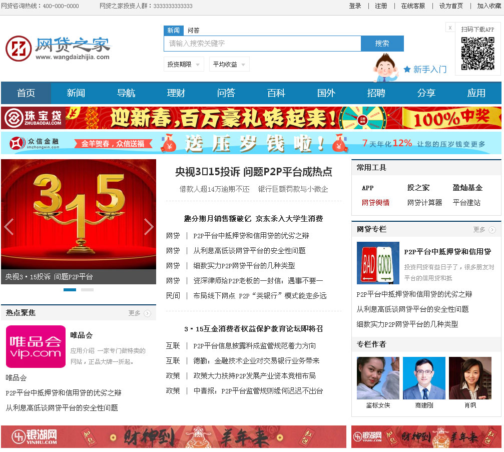Open 投之家 tool link
Viewport: 504px width, 452px height.
click(x=418, y=188)
